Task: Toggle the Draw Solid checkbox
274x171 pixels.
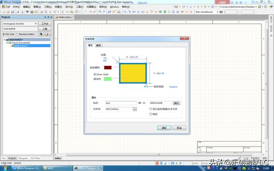Action: point(95,74)
